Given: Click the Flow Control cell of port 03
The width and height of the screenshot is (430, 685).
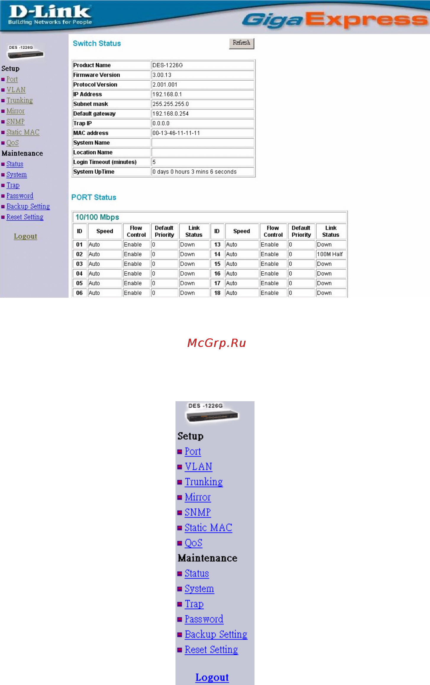Looking at the screenshot, I should tap(136, 264).
